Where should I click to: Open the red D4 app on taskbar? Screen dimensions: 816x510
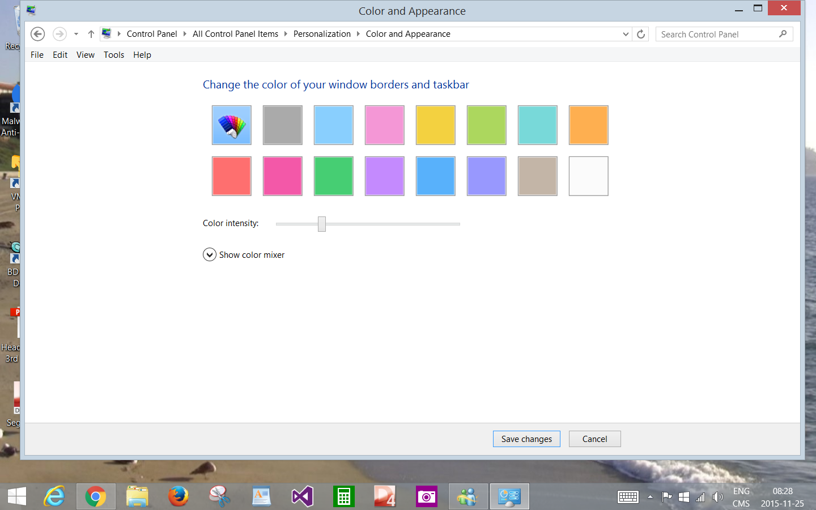pyautogui.click(x=385, y=497)
